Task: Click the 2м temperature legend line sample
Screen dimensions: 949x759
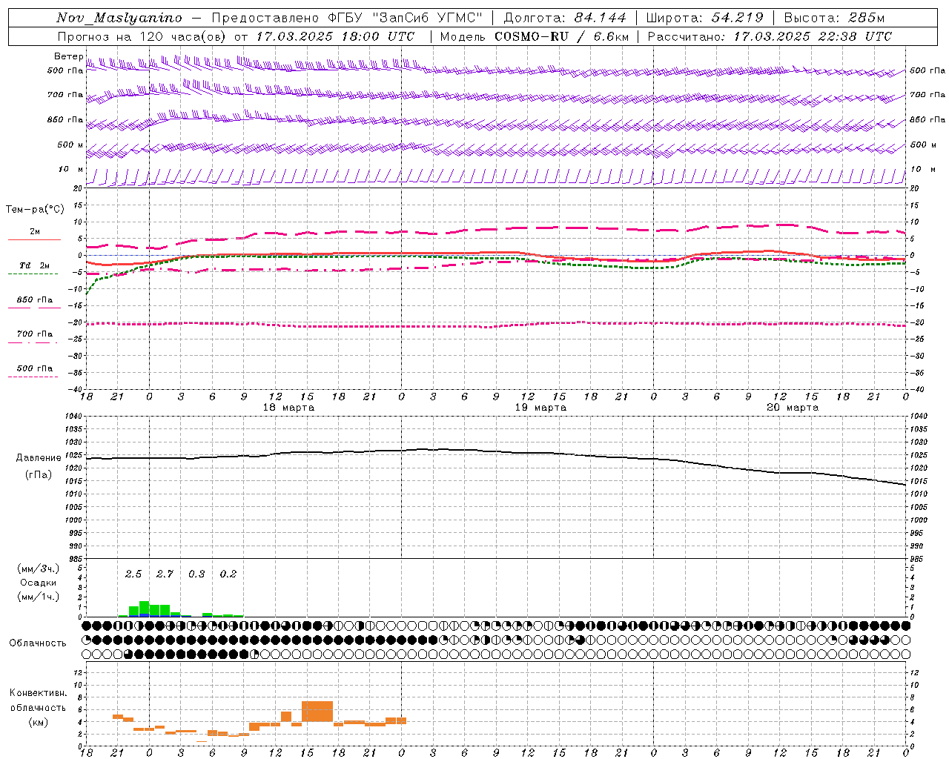Action: coord(34,240)
